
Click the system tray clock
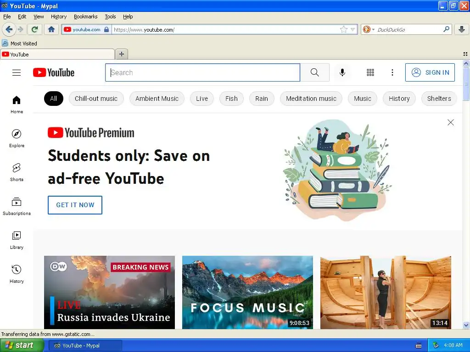[x=453, y=346]
